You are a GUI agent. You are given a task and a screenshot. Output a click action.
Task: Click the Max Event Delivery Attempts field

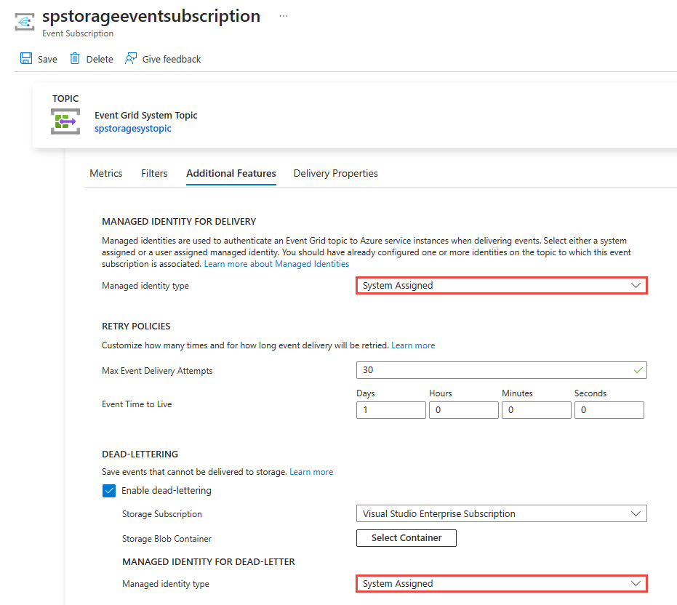click(x=500, y=370)
